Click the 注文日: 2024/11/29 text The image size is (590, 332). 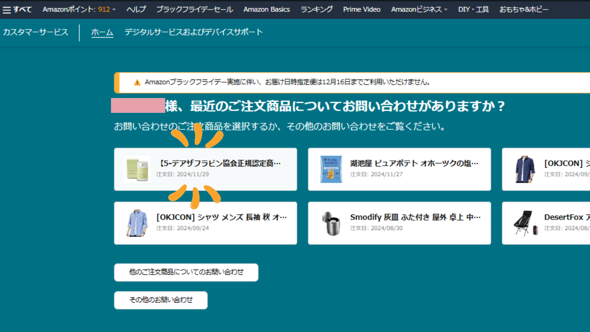(182, 174)
